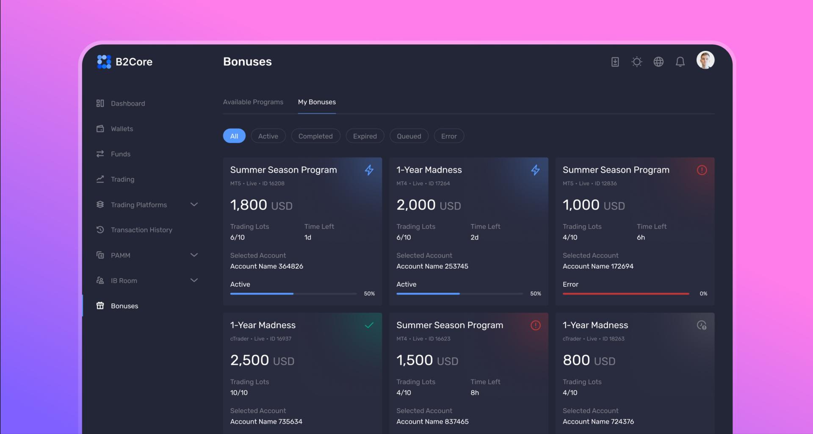The width and height of the screenshot is (813, 434).
Task: Click the user profile avatar
Action: point(705,60)
